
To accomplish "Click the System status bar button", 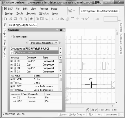I will pos(63,115).
